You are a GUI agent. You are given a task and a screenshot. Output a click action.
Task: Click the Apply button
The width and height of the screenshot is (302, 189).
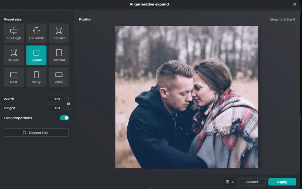[x=282, y=182]
